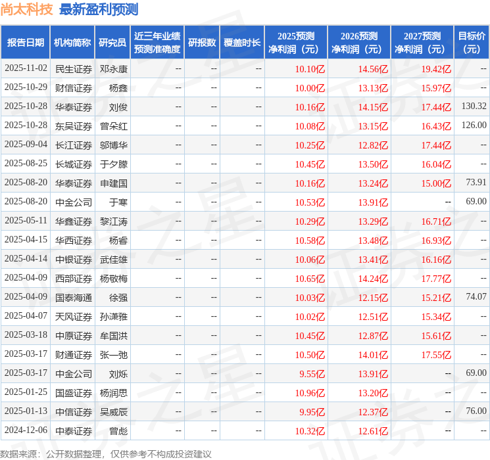
Task: Click the 近三年业绩预测准确度 column header
Action: click(157, 43)
